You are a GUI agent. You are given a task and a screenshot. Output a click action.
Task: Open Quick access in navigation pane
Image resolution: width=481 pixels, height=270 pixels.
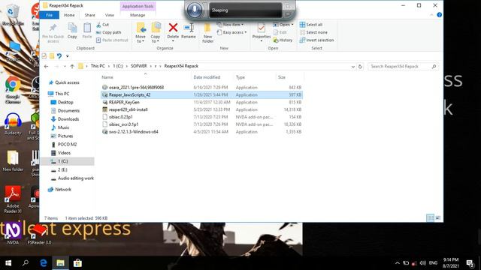tap(67, 82)
